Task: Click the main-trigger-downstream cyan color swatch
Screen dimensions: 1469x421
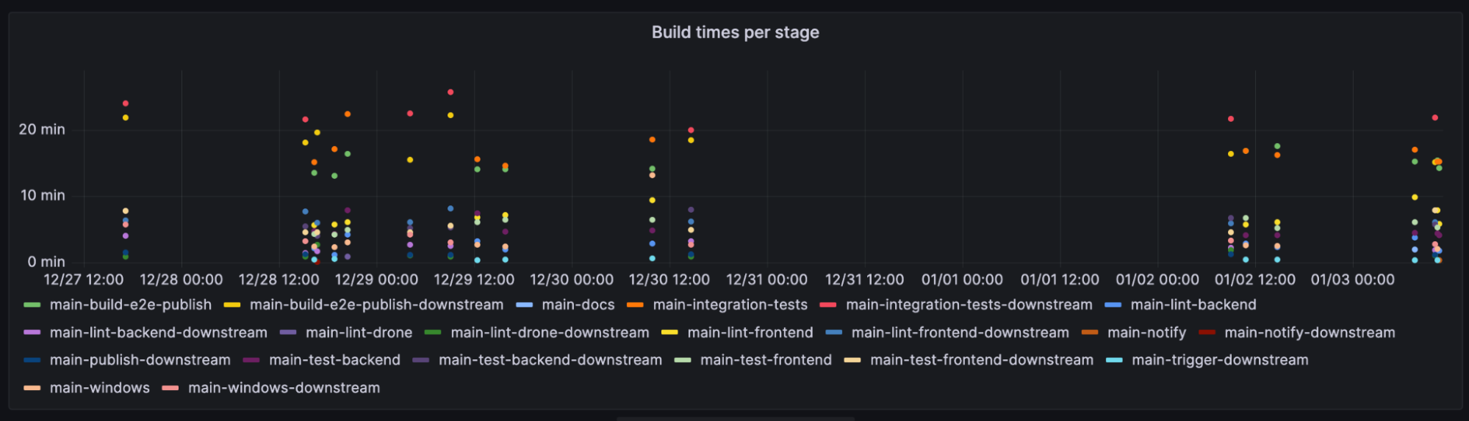Action: point(1115,360)
